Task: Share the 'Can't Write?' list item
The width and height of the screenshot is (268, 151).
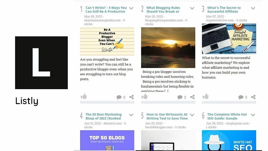Action: 131,97
